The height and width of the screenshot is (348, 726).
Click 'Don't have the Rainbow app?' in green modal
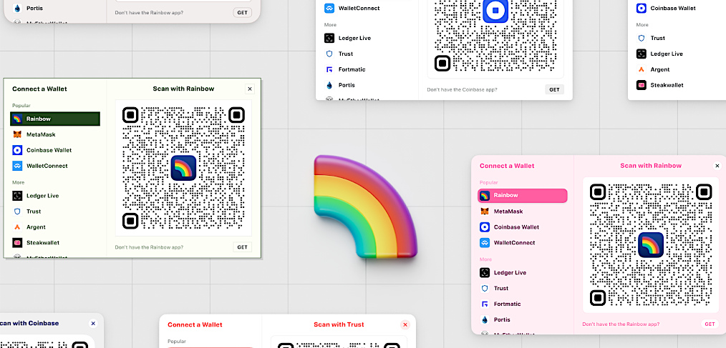(x=149, y=247)
